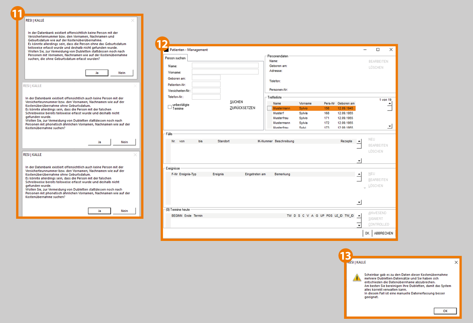Tick the row selector beside Mustermann Sylvio

click(269, 108)
